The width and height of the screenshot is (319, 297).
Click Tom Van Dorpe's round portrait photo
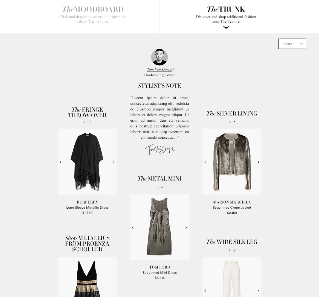(159, 57)
